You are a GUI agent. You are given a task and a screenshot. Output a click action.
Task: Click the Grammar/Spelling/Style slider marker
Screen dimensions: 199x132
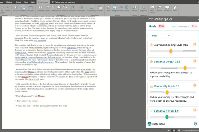pos(171,51)
